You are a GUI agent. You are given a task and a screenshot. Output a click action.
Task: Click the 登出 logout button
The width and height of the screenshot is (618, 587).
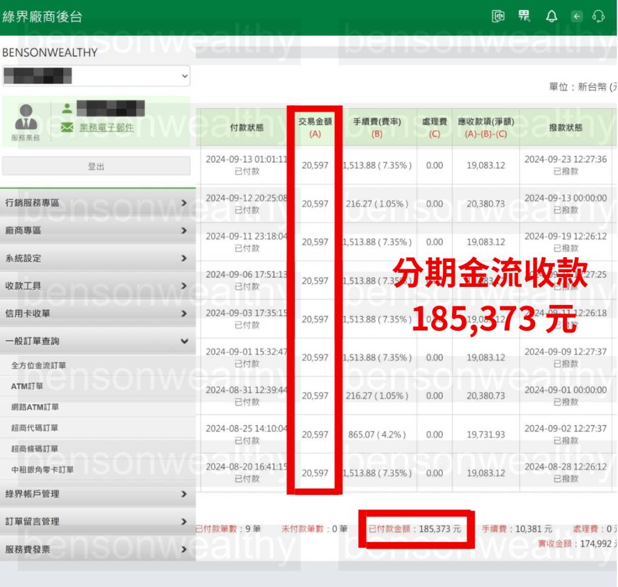pos(96,166)
